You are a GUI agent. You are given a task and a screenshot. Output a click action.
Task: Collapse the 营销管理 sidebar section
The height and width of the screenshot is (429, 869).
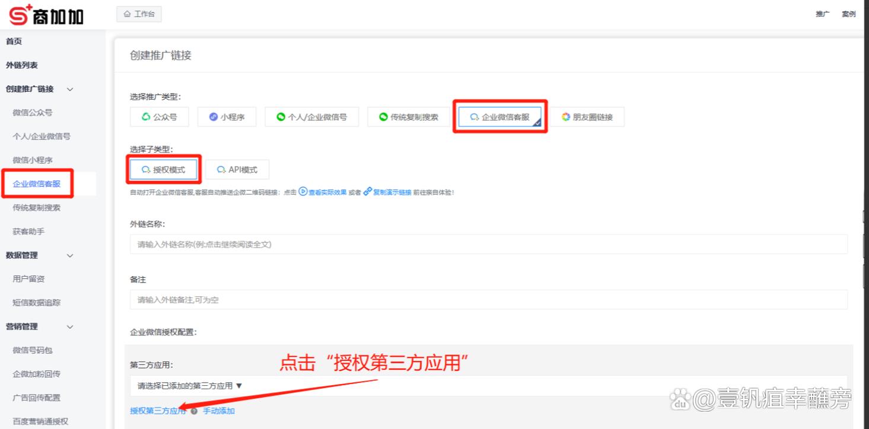point(70,326)
